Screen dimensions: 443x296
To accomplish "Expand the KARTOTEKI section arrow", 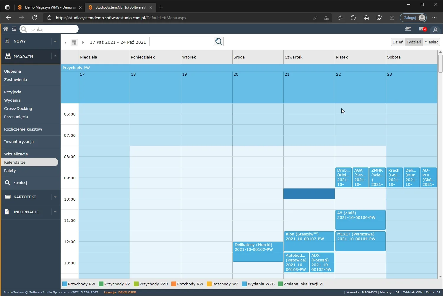I will 55,197.
